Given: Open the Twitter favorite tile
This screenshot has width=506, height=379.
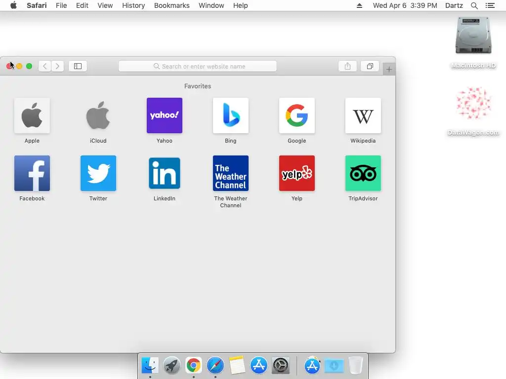Looking at the screenshot, I should [x=98, y=173].
